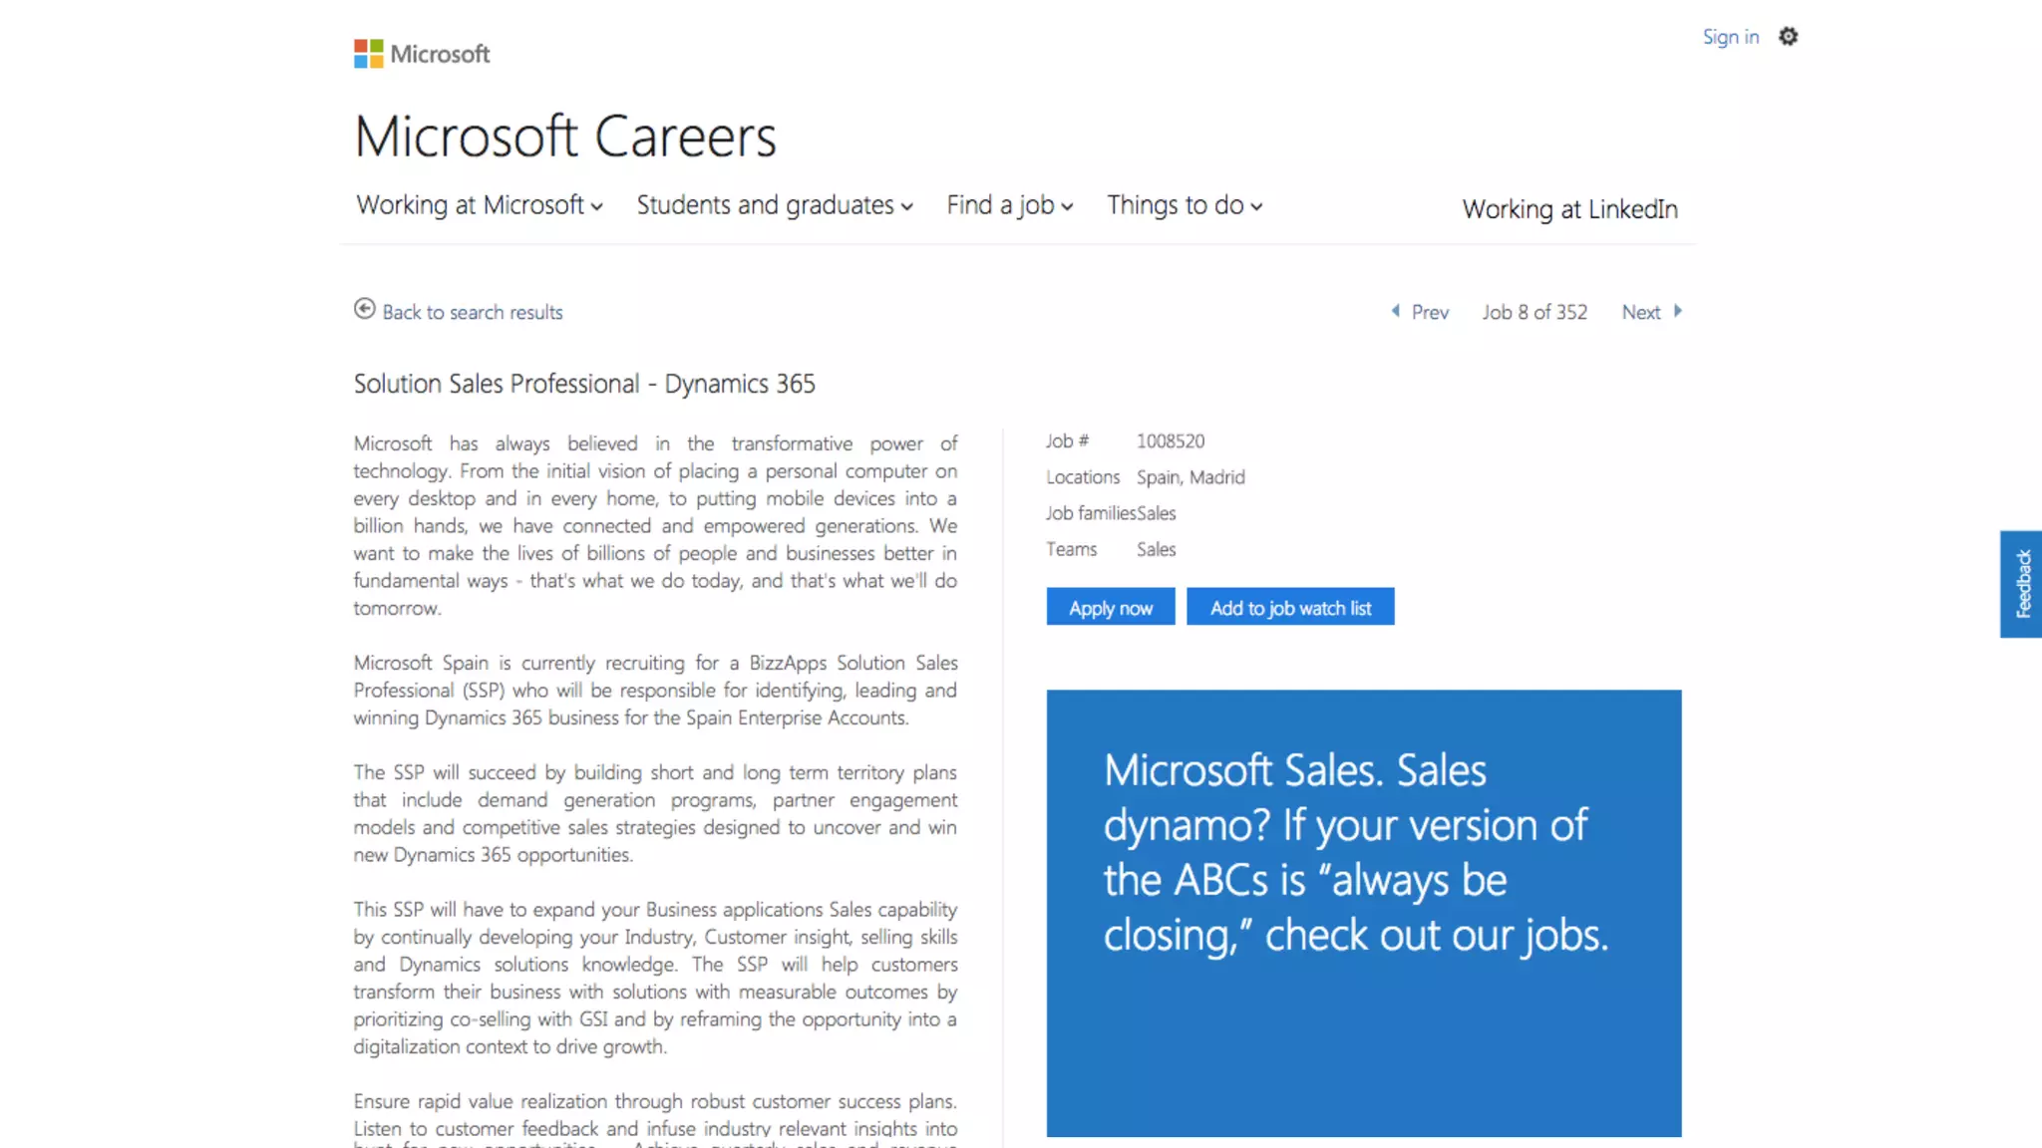Click the Next job link text
Viewport: 2042px width, 1148px height.
point(1640,313)
